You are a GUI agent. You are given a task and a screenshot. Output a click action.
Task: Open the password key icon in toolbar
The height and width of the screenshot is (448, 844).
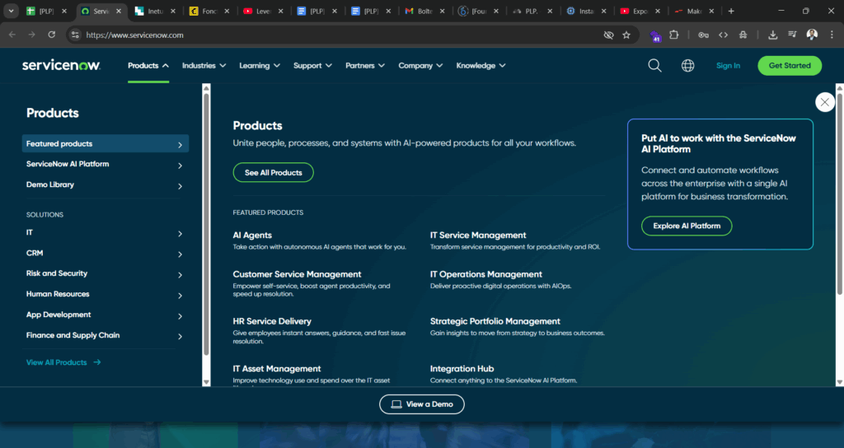tap(704, 35)
